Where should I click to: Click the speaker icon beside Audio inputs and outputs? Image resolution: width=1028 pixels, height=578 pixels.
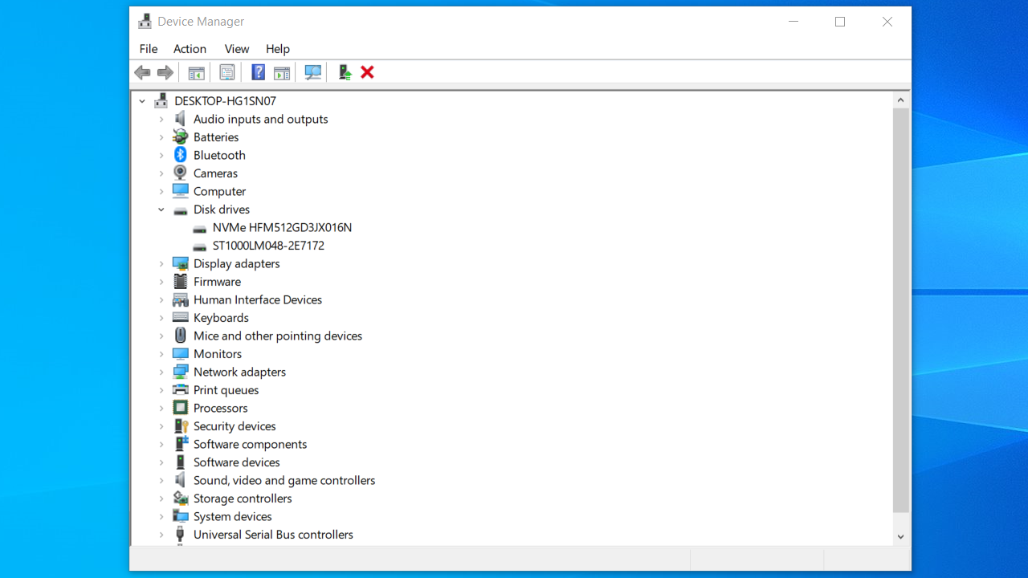click(181, 119)
